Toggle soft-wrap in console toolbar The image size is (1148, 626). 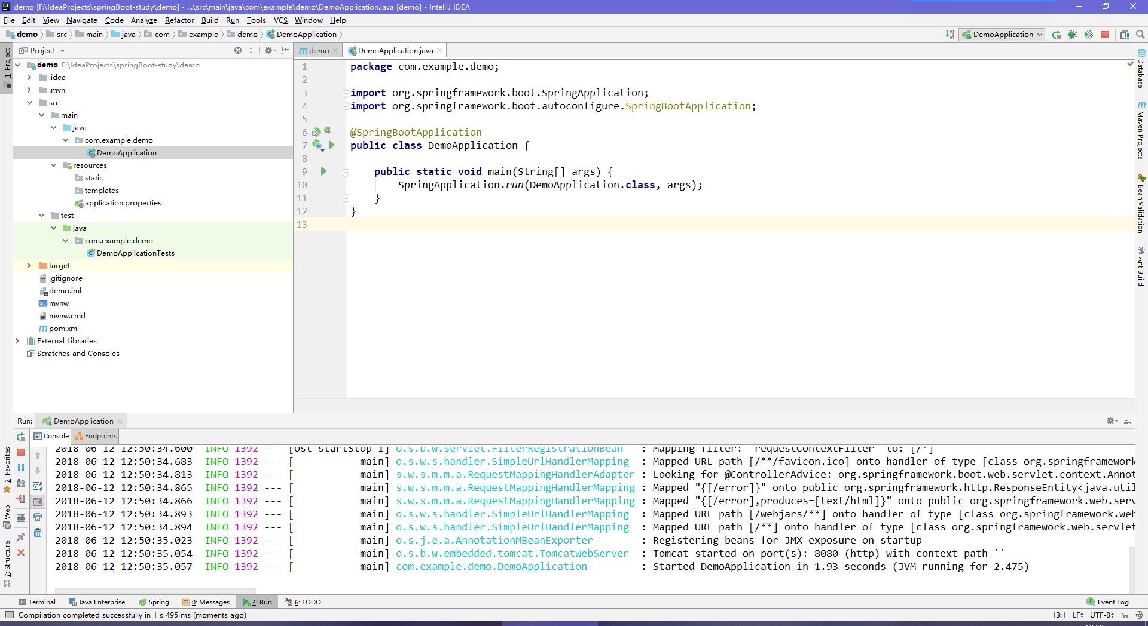(38, 486)
